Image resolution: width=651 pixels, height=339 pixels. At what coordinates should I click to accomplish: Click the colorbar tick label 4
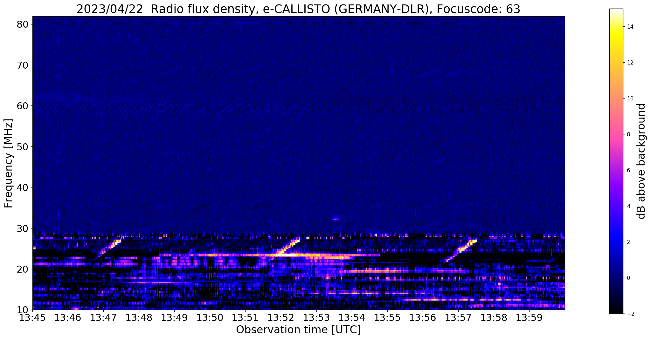pyautogui.click(x=628, y=206)
